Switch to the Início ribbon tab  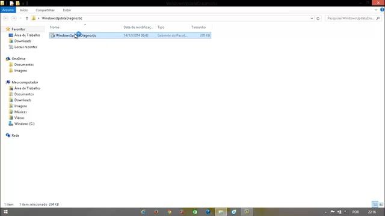click(x=24, y=10)
